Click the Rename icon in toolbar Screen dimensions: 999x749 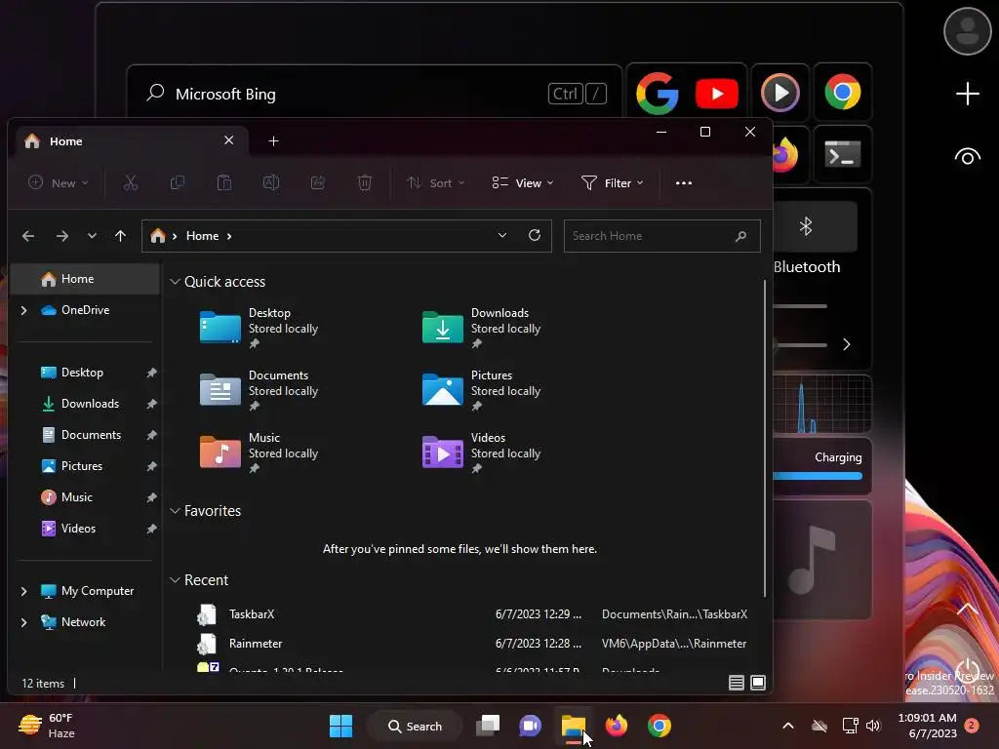271,182
